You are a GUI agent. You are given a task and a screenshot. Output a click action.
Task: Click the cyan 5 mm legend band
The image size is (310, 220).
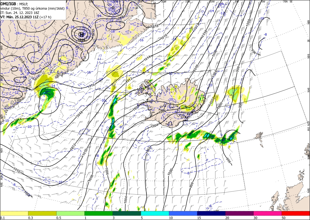pyautogui.click(x=155, y=213)
